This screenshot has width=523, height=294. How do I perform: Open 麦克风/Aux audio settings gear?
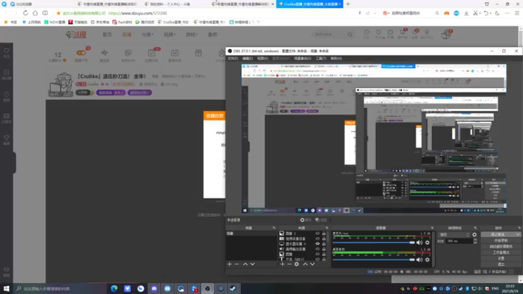[x=428, y=242]
